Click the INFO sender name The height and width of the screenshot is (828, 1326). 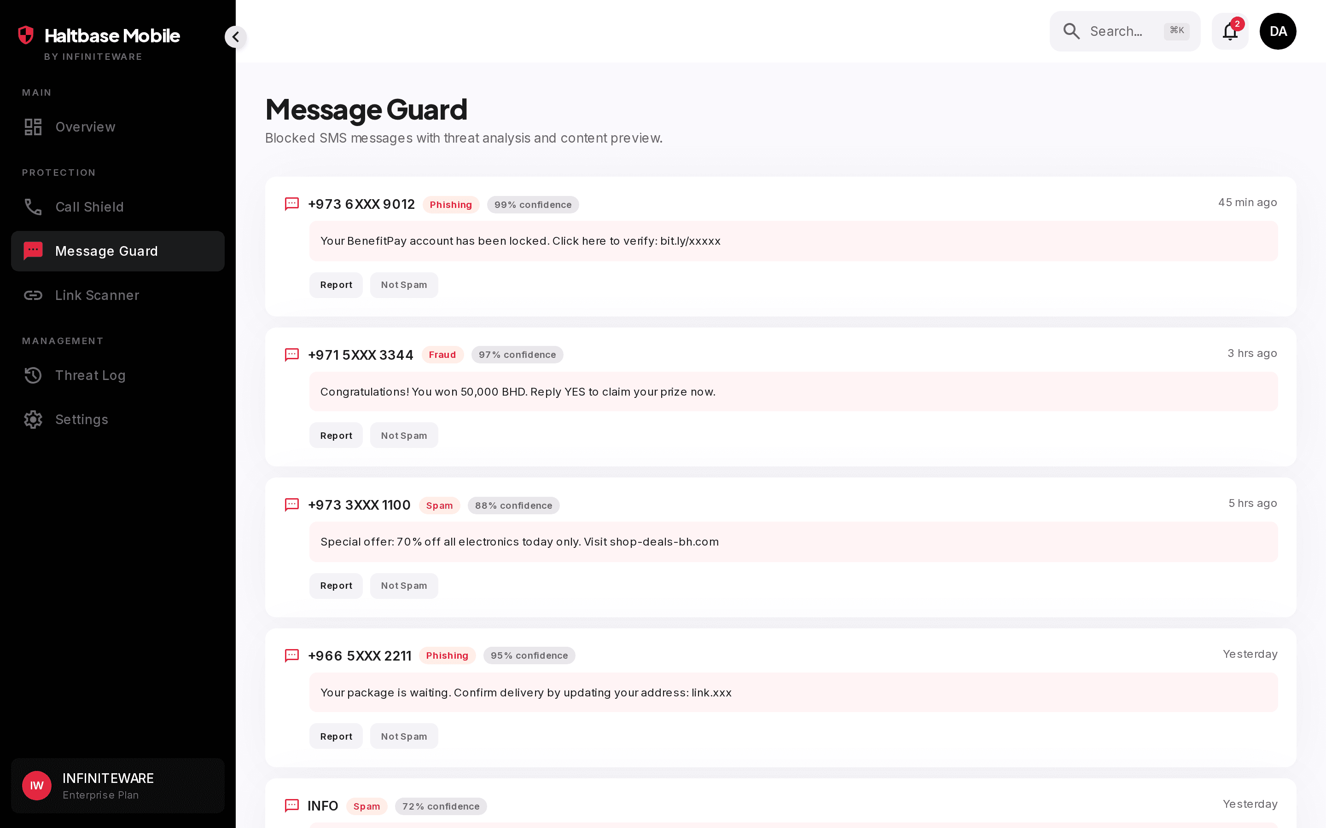(x=323, y=806)
